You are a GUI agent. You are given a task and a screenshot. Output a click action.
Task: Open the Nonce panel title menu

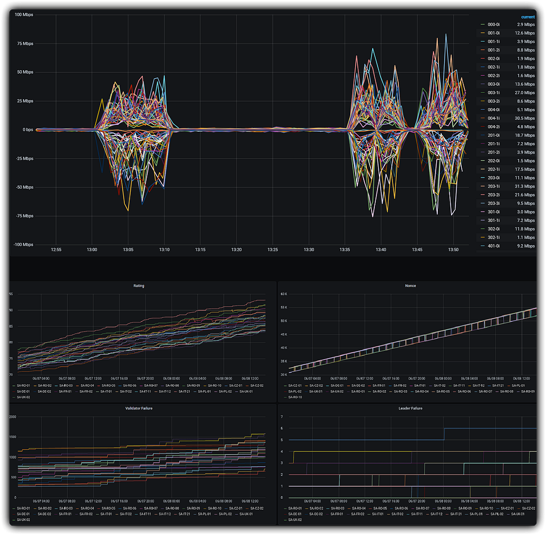pyautogui.click(x=410, y=286)
